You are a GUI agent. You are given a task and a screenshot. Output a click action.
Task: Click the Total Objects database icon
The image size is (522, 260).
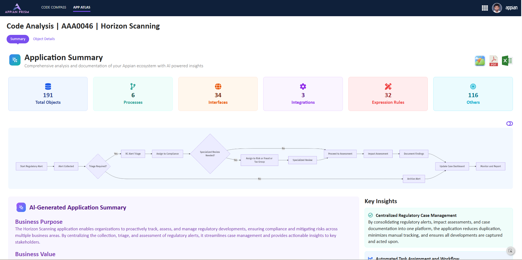(48, 86)
